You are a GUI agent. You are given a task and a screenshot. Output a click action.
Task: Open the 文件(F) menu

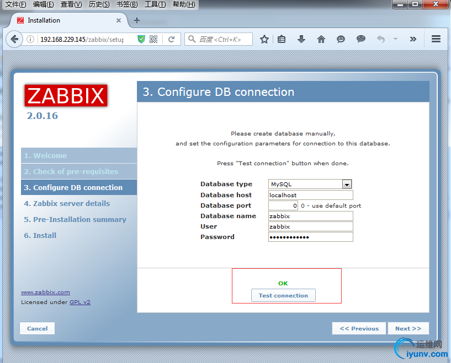[x=16, y=4]
